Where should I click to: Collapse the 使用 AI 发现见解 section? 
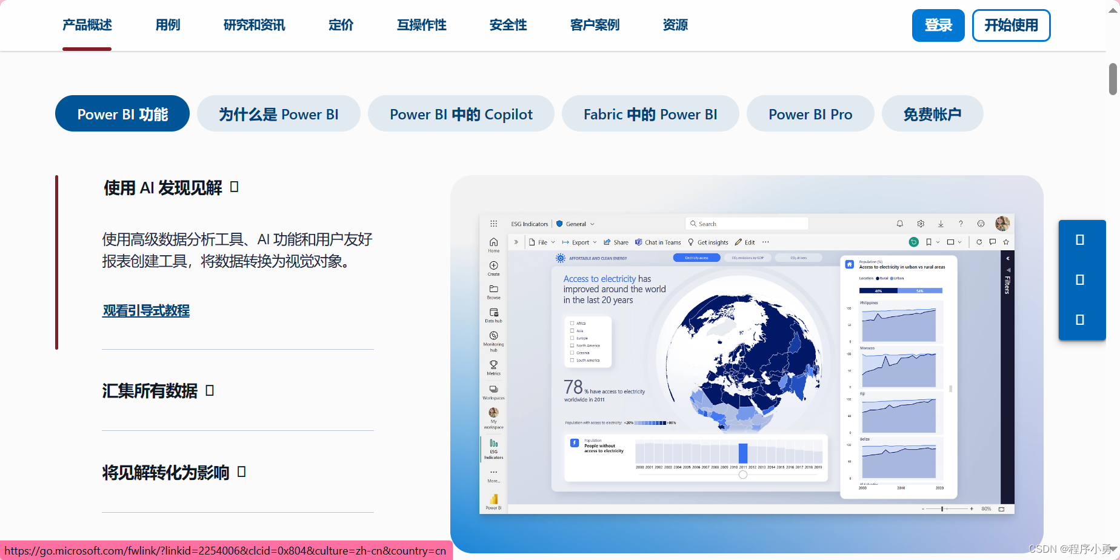pos(171,188)
